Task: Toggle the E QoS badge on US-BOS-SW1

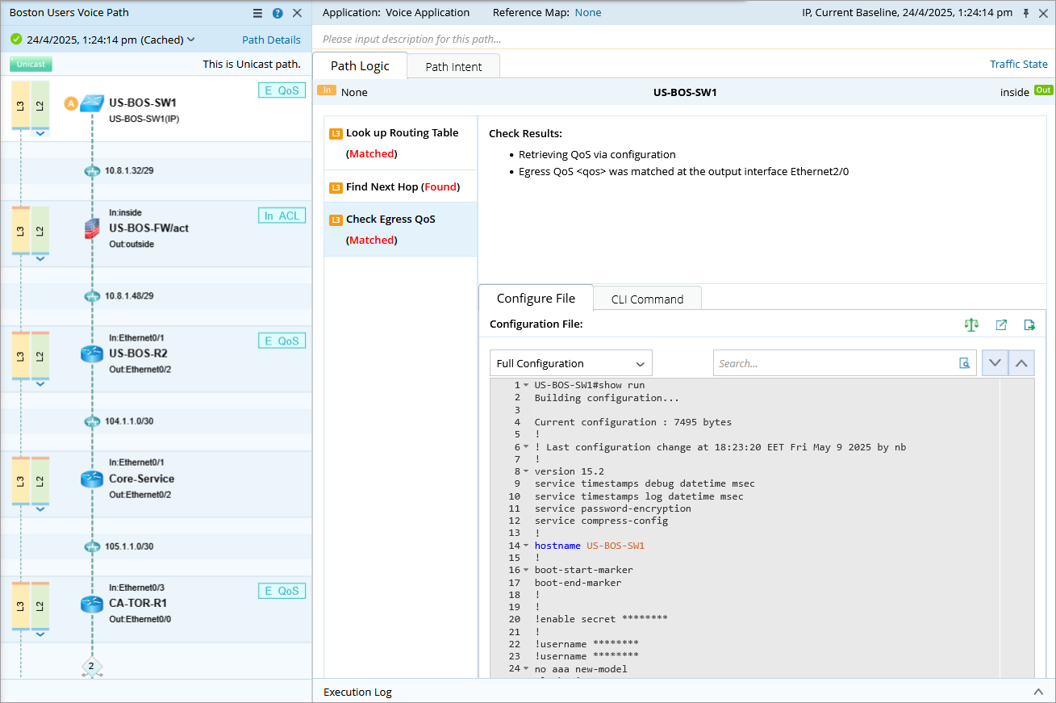Action: pos(282,90)
